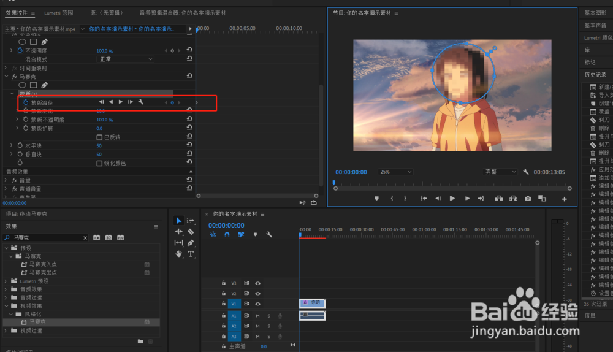The height and width of the screenshot is (352, 613).
Task: Collapse the 马赛克 effect in effect controls
Action: [x=6, y=77]
